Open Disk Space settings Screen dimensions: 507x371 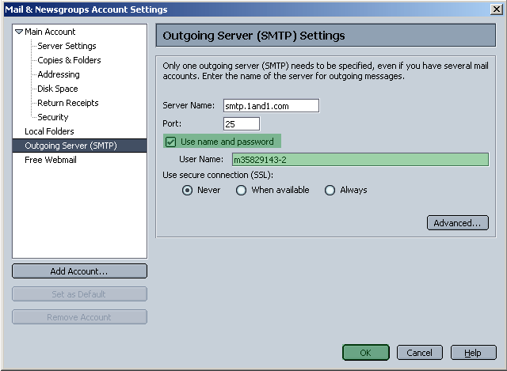58,89
